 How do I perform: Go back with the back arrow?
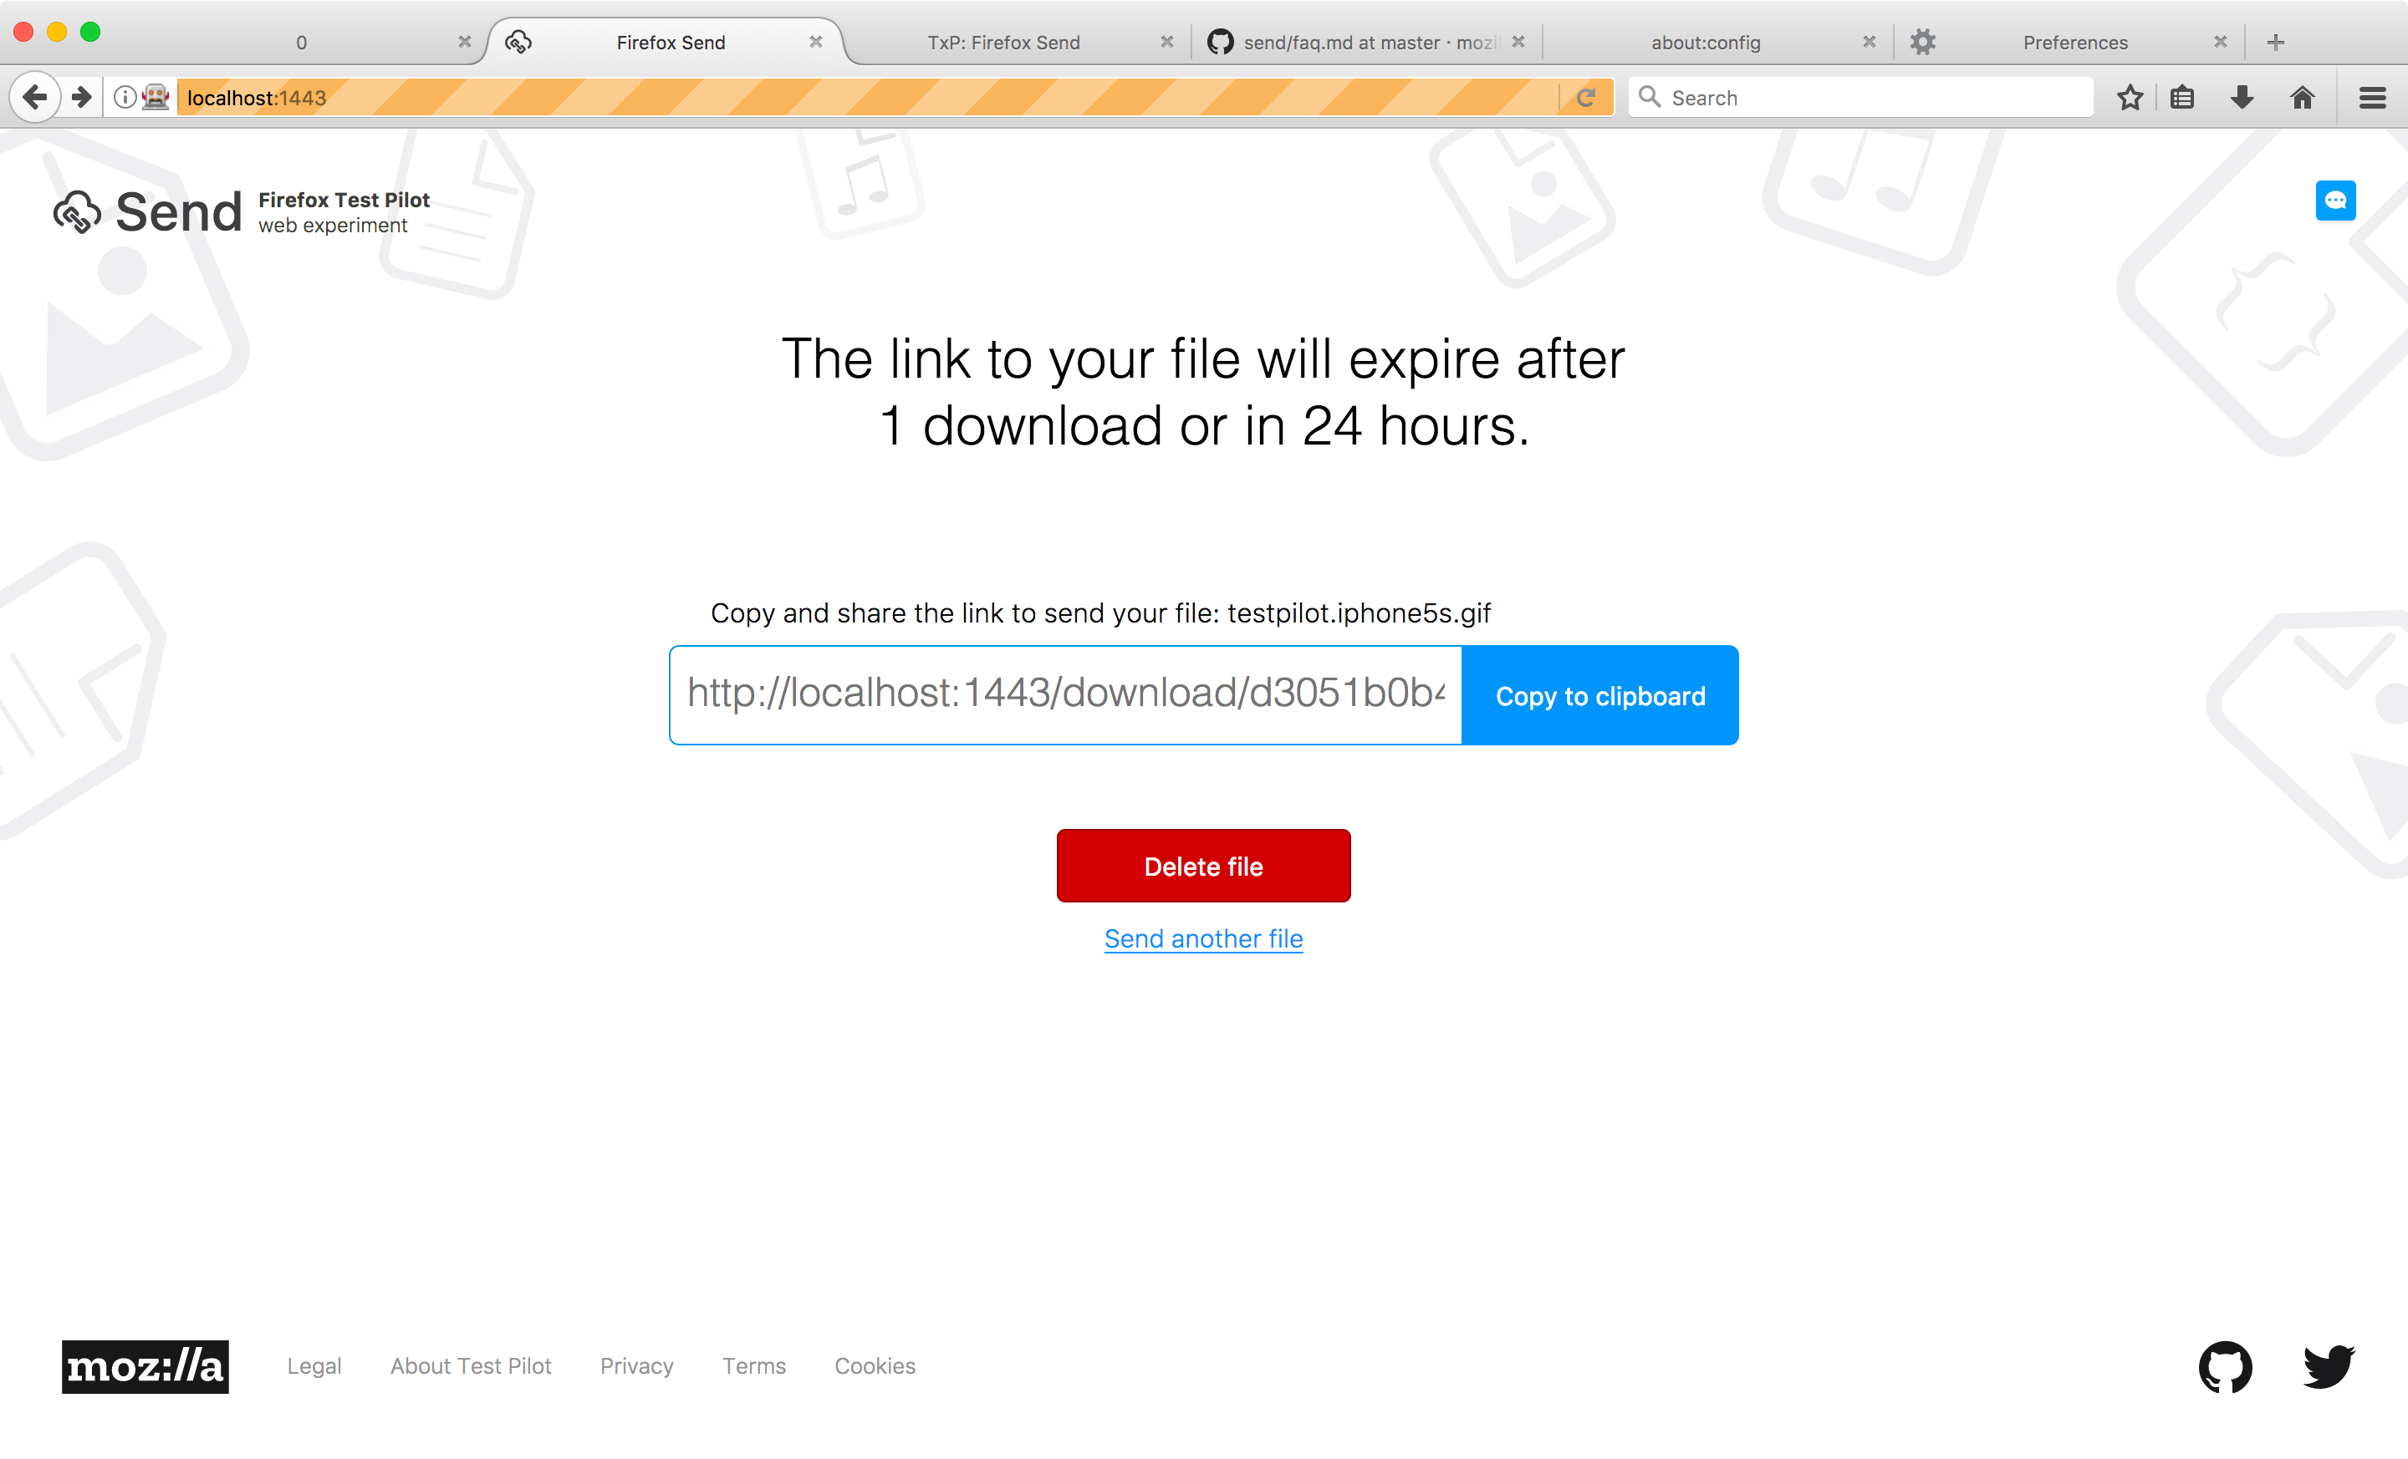[x=35, y=98]
